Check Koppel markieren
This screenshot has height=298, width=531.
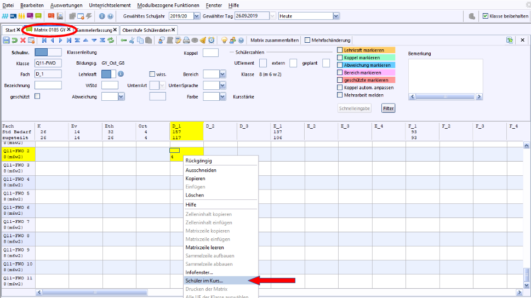(x=340, y=58)
